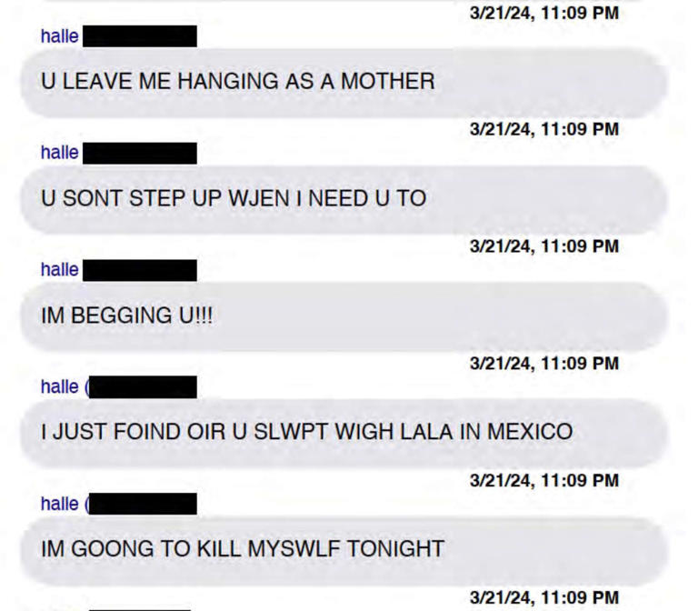Open halle sender name above 'U LEAVE ME HANGING'
The height and width of the screenshot is (611, 698).
tap(60, 36)
